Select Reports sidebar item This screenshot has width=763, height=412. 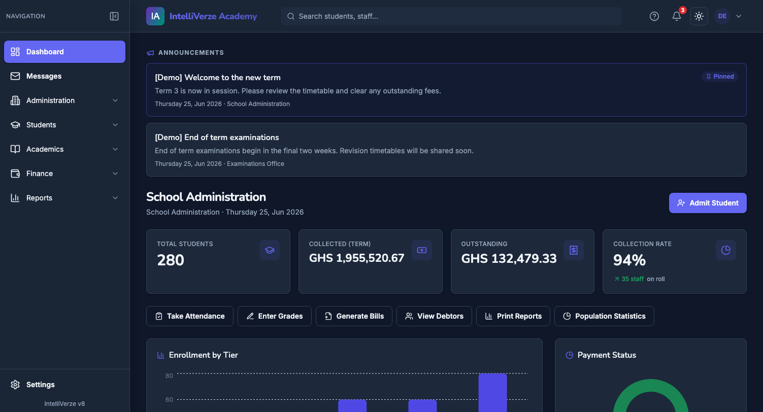click(x=64, y=198)
